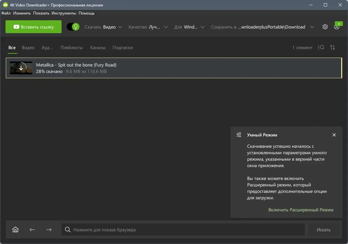Switch to the Ауд... tab

(47, 48)
